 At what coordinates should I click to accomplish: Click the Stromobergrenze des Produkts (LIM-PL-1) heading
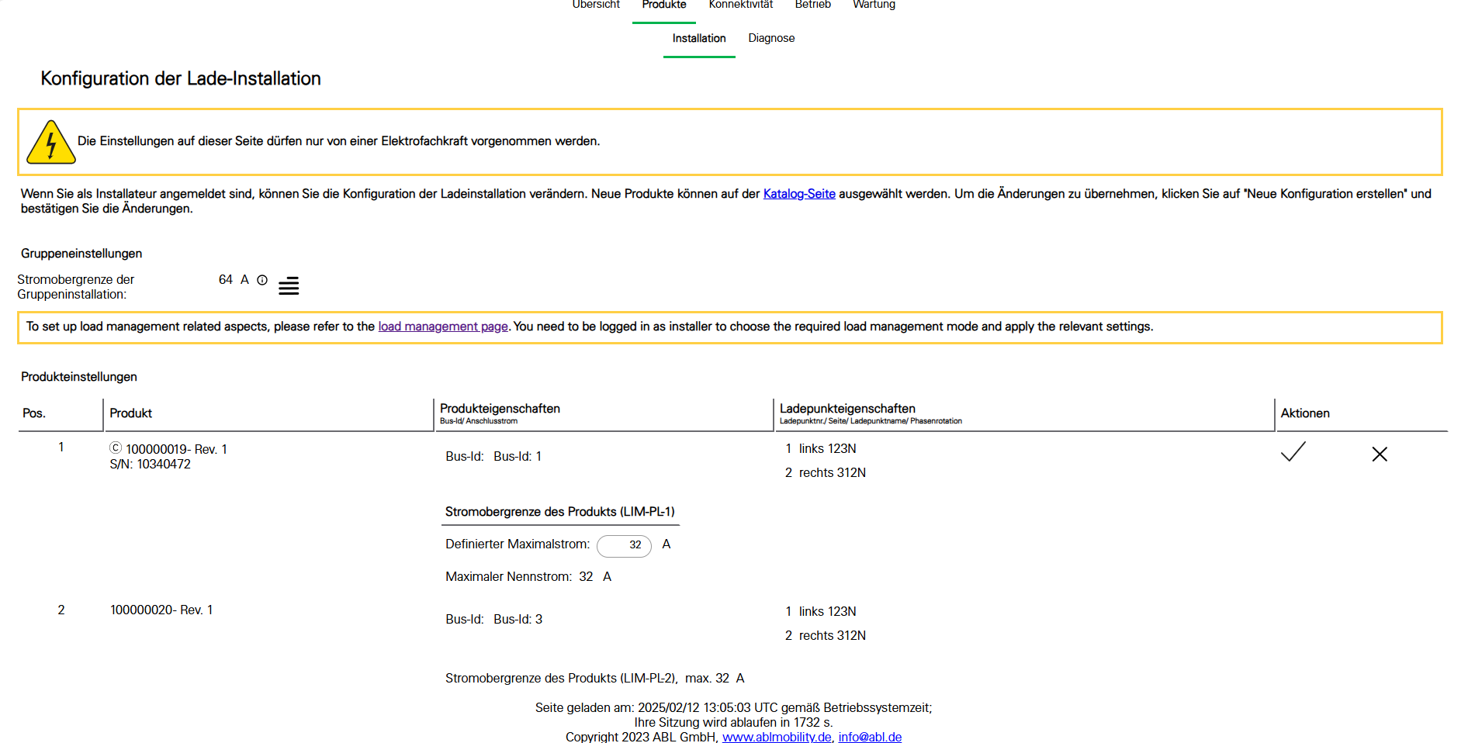559,512
